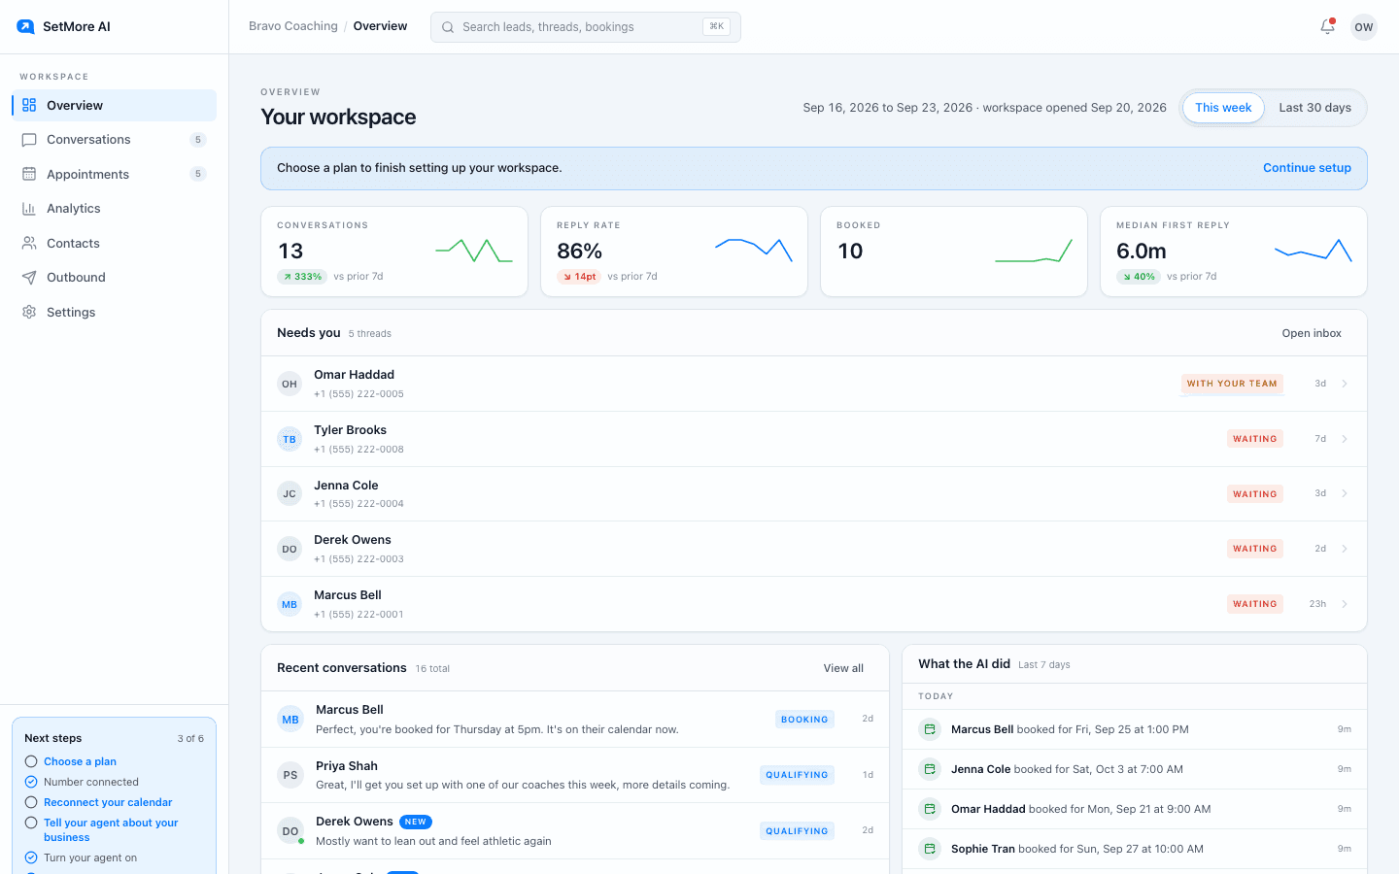Image resolution: width=1399 pixels, height=874 pixels.
Task: Click the 333% conversations change badge
Action: pos(302,277)
